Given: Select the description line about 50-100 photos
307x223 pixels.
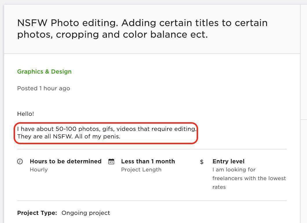Looking at the screenshot, I should click(107, 129).
